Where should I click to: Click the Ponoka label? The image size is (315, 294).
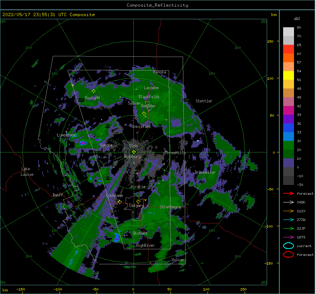[160, 72]
